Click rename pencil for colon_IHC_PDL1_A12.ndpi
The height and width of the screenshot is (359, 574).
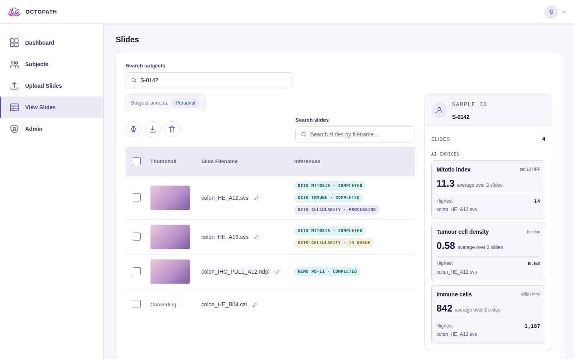coord(277,272)
